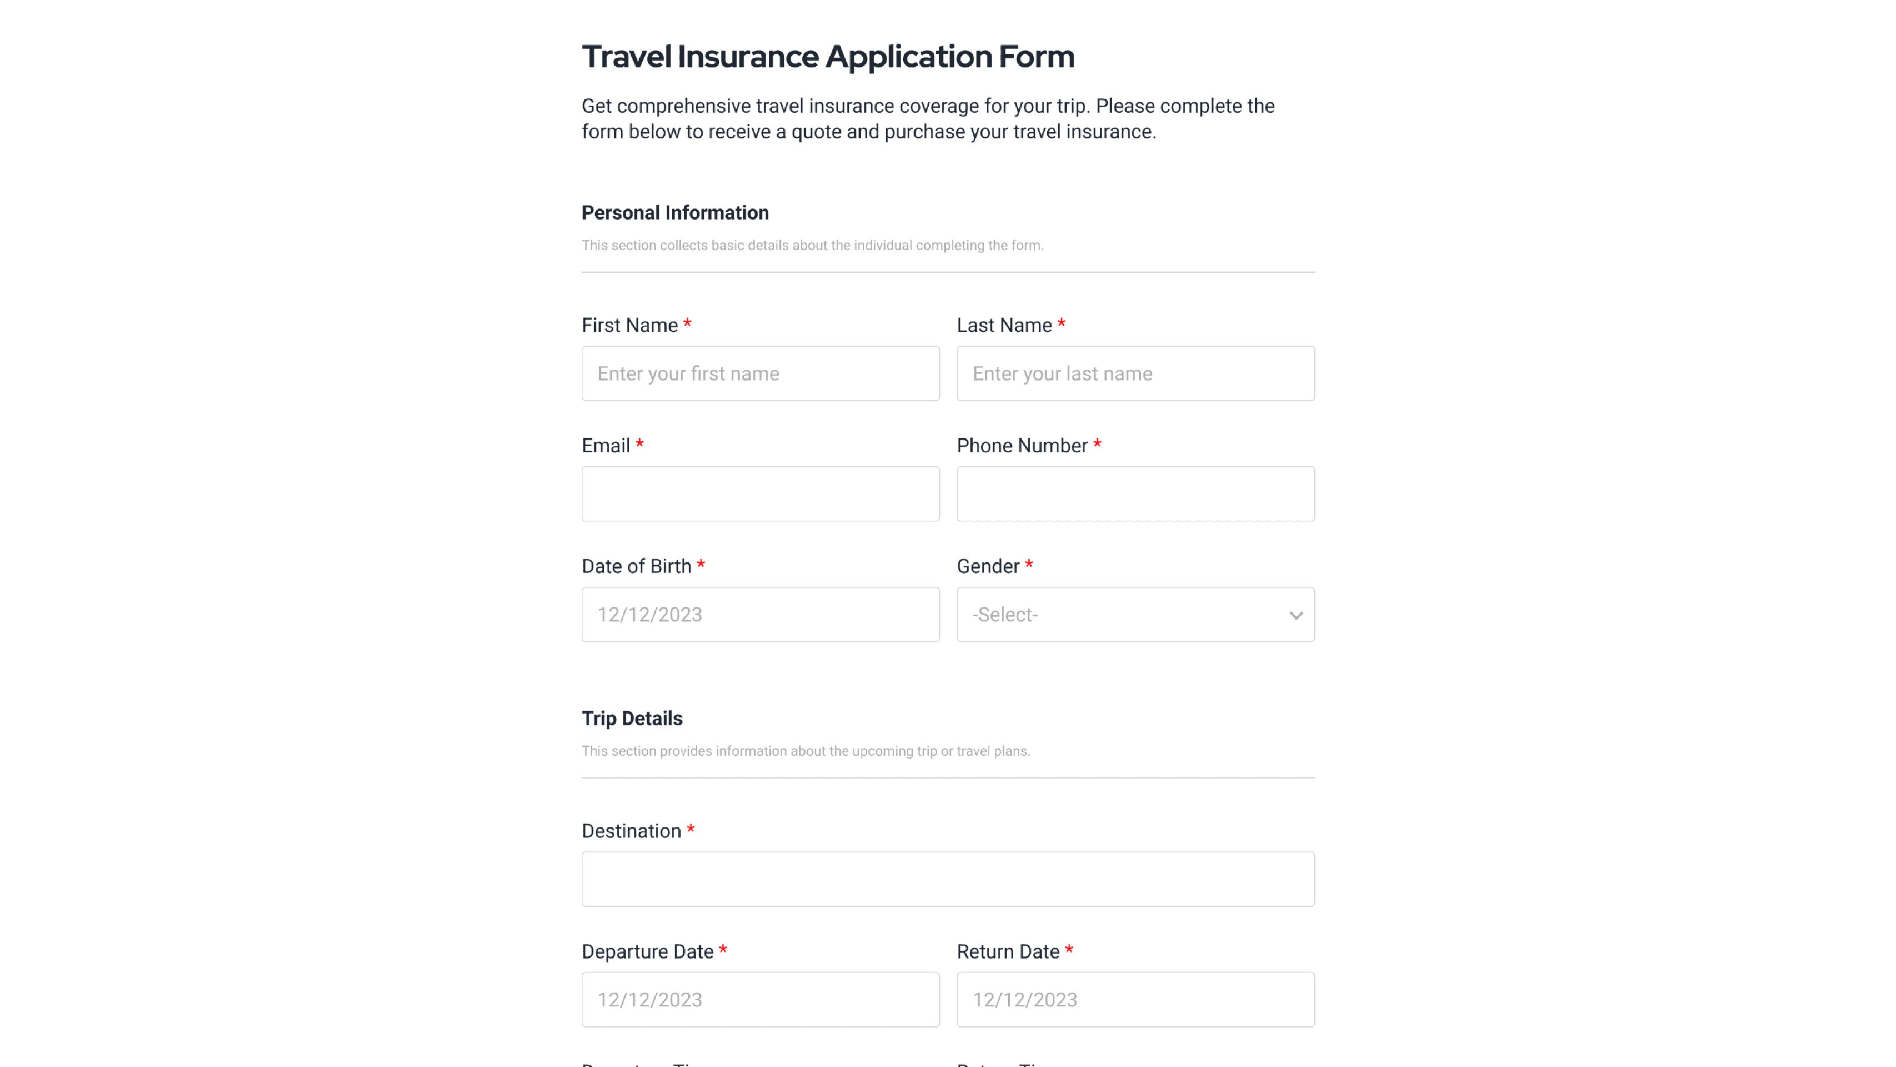Screen dimensions: 1896x1067
Task: Click the "Phone Number" field label
Action: point(1022,446)
